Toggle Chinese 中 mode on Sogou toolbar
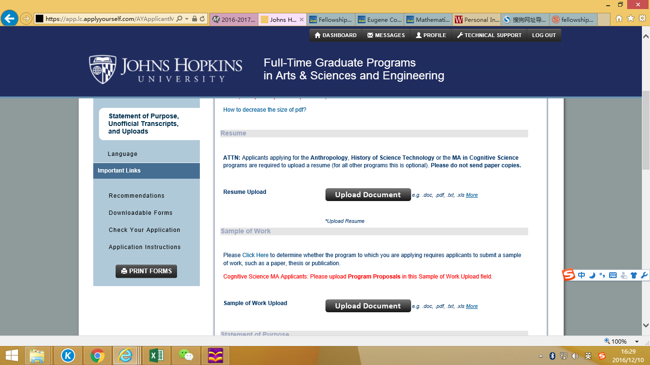The image size is (650, 365). click(581, 275)
